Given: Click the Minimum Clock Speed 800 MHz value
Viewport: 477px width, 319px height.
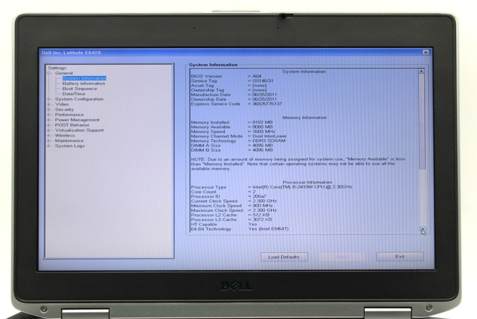Looking at the screenshot, I should click(263, 206).
